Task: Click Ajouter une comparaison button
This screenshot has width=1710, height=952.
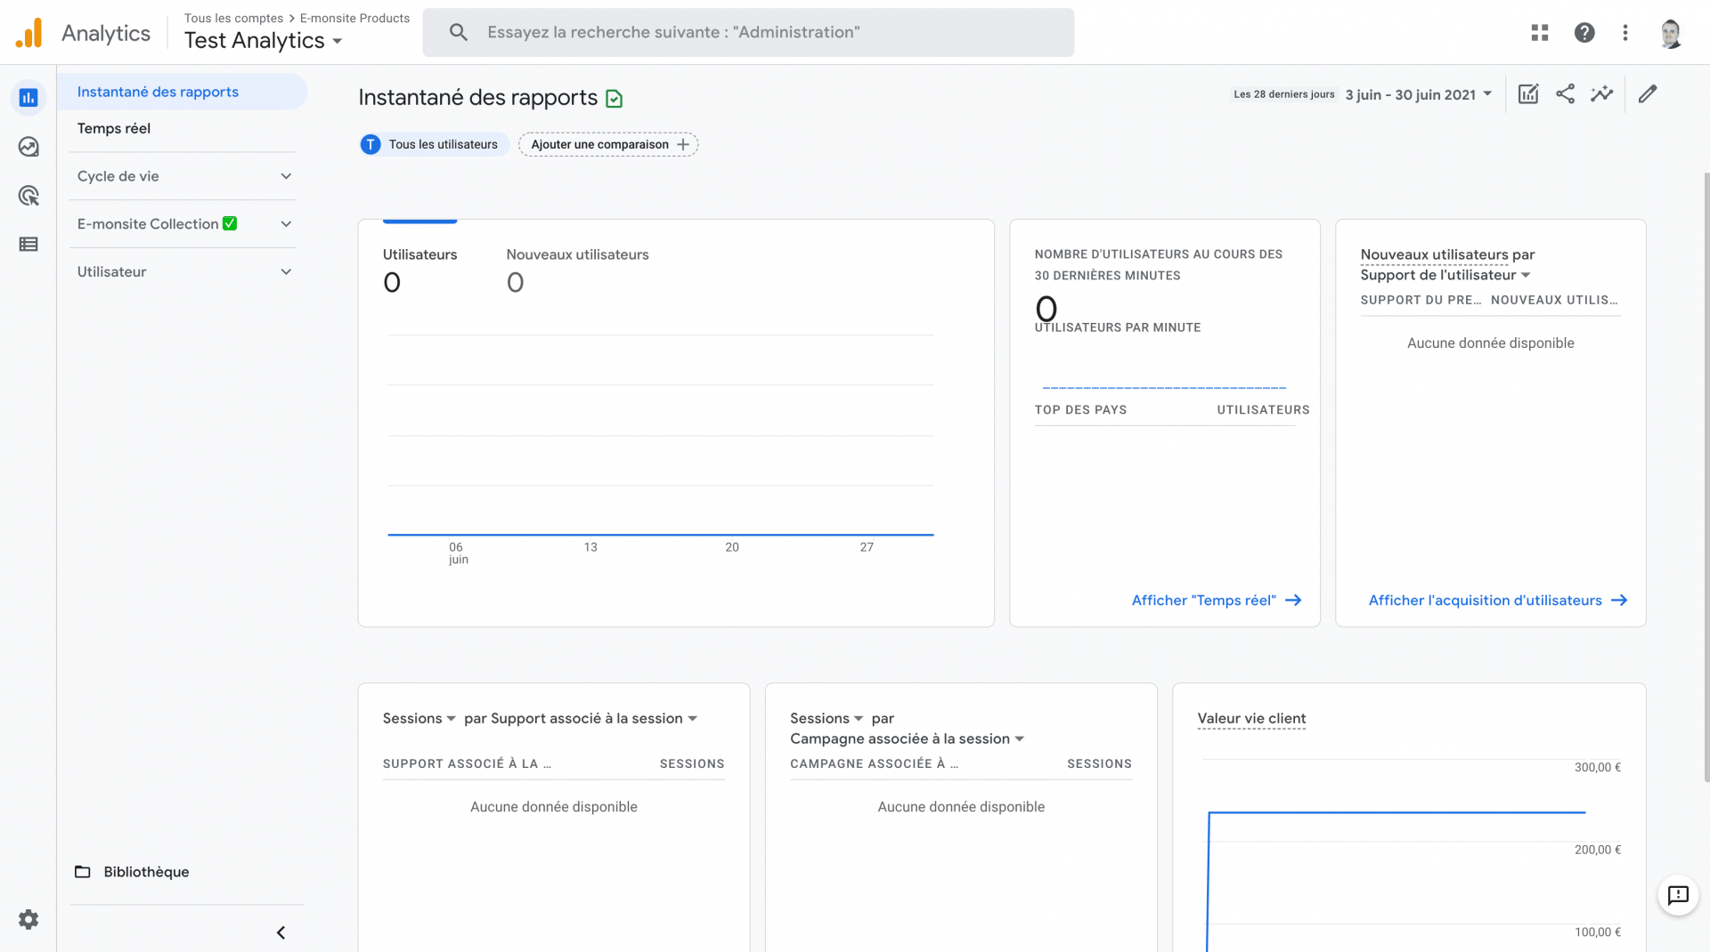Action: coord(608,144)
